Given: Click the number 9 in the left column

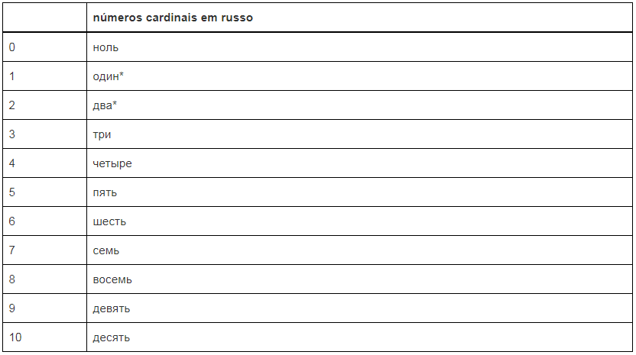Looking at the screenshot, I should coord(12,308).
